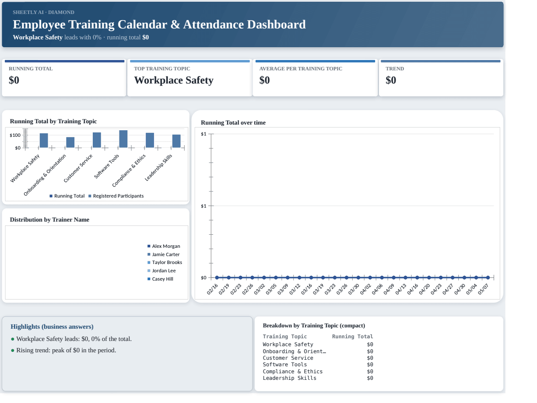Click the 'Distribution by Trainer Name' chart title
Screen dimensions: 537x403
coord(49,220)
